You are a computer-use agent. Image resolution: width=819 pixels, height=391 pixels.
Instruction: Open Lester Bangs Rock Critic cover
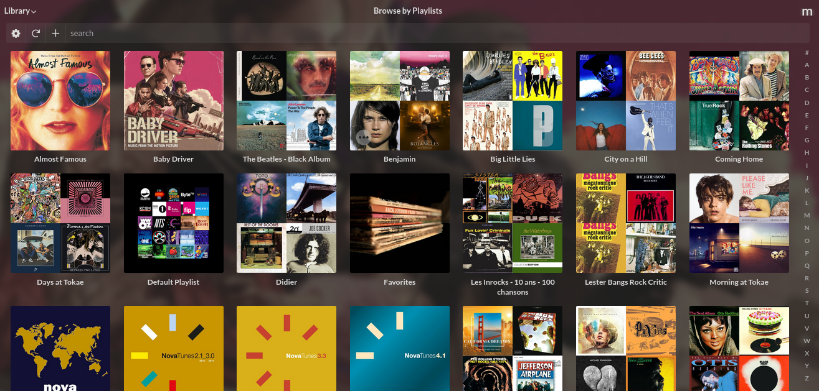pos(626,223)
